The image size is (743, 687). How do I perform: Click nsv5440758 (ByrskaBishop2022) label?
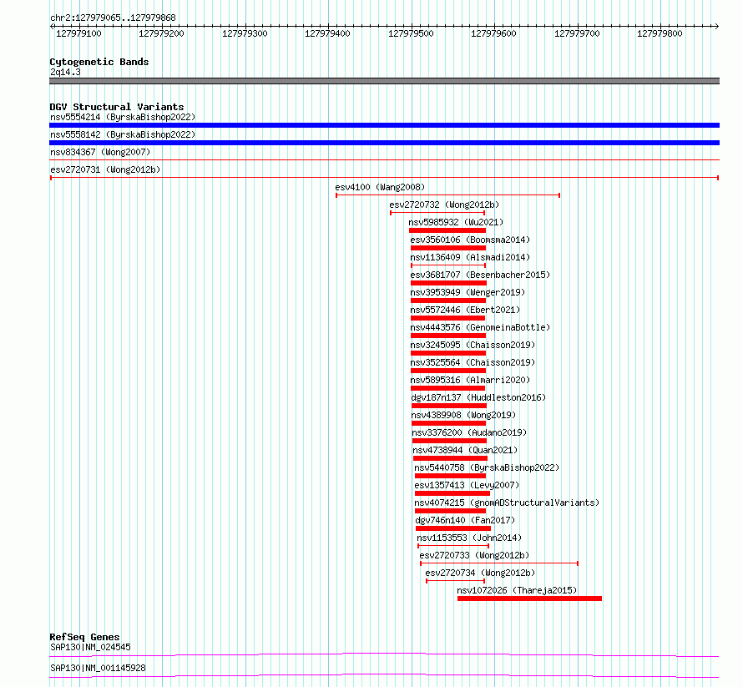pos(487,467)
